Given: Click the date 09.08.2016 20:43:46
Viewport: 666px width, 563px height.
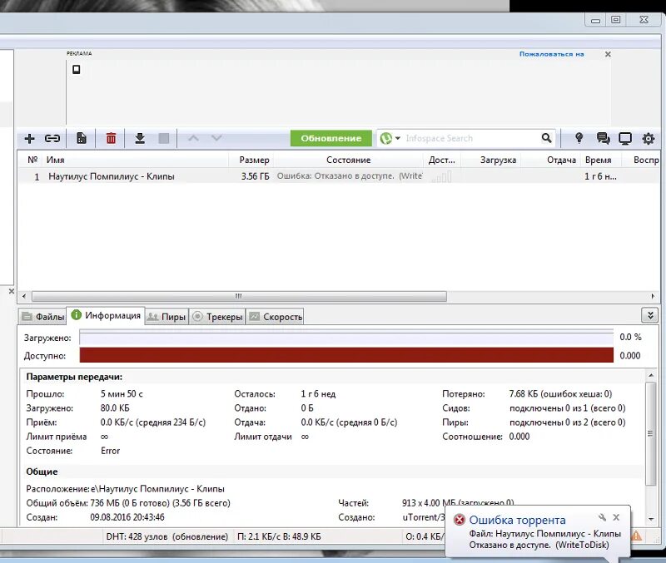Looking at the screenshot, I should tap(127, 517).
